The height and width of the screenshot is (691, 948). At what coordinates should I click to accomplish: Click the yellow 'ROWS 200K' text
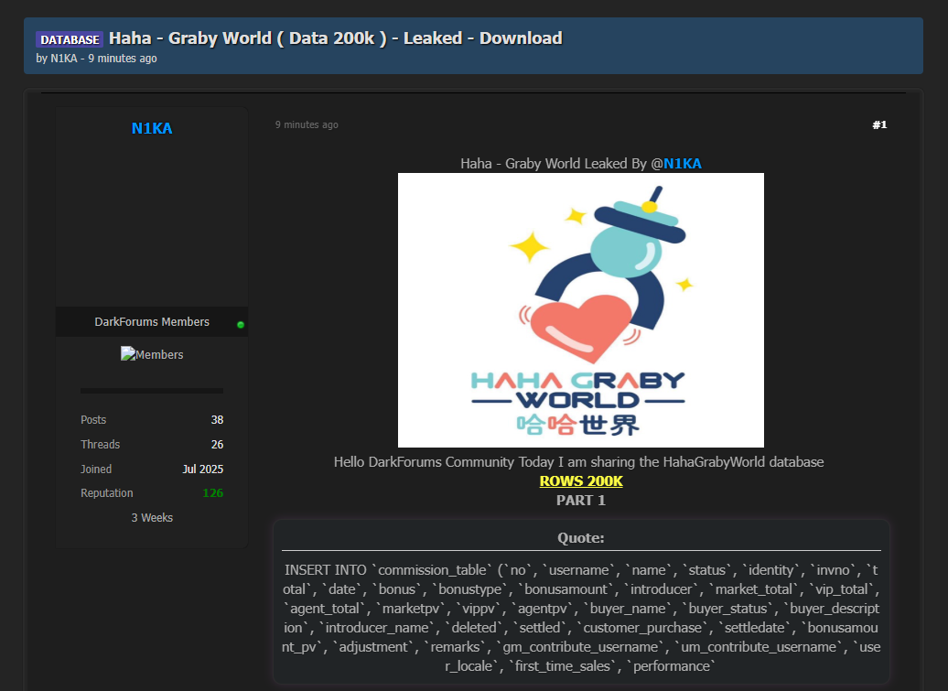click(581, 481)
